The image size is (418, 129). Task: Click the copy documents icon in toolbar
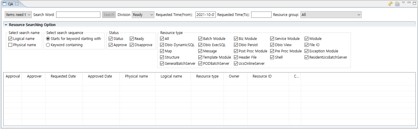[x=397, y=4]
